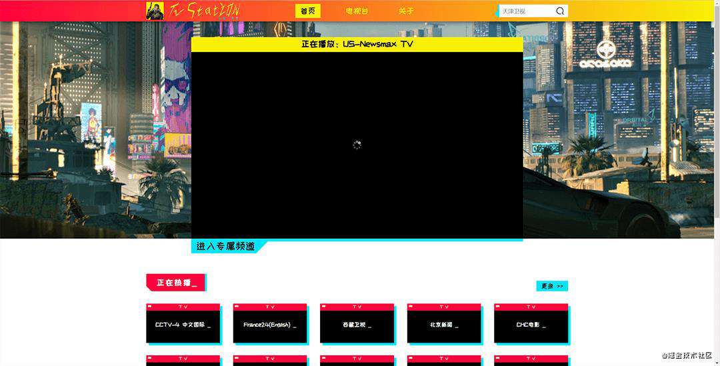Viewport: 720px width, 366px height.
Task: Open the France24(English) channel card
Action: click(270, 323)
